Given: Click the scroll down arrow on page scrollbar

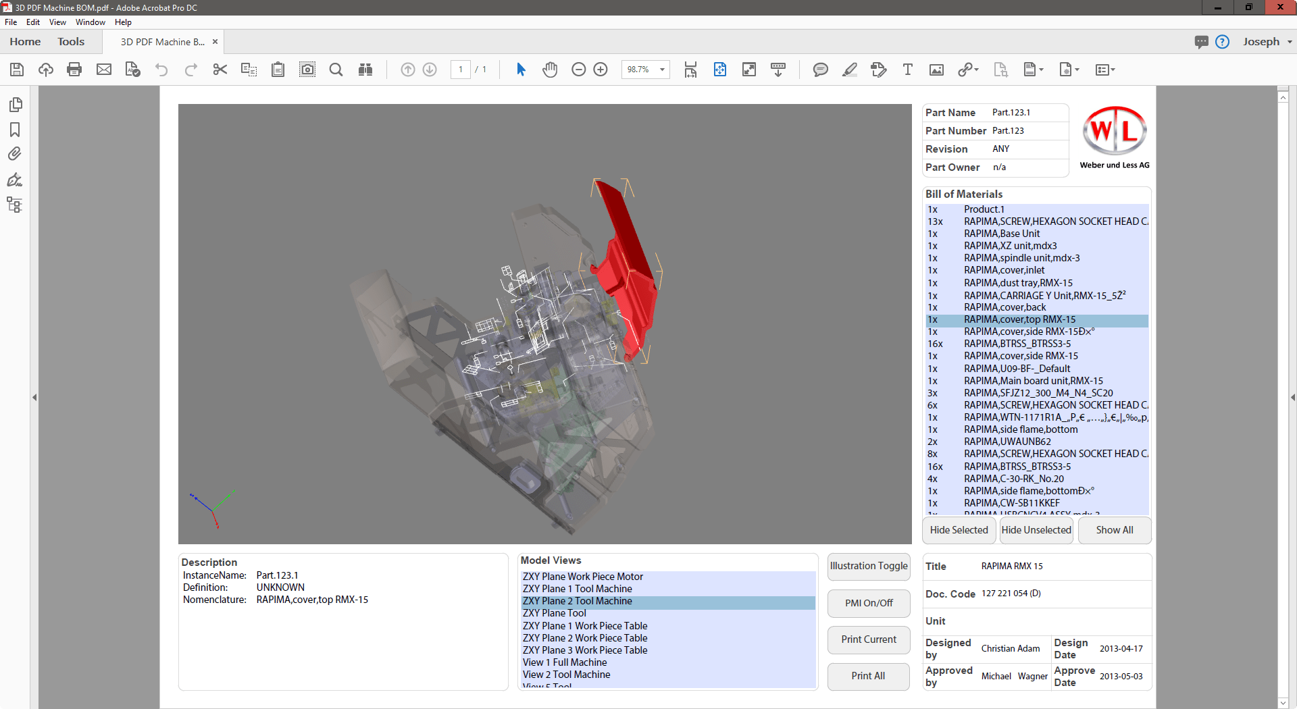Looking at the screenshot, I should (x=1283, y=703).
